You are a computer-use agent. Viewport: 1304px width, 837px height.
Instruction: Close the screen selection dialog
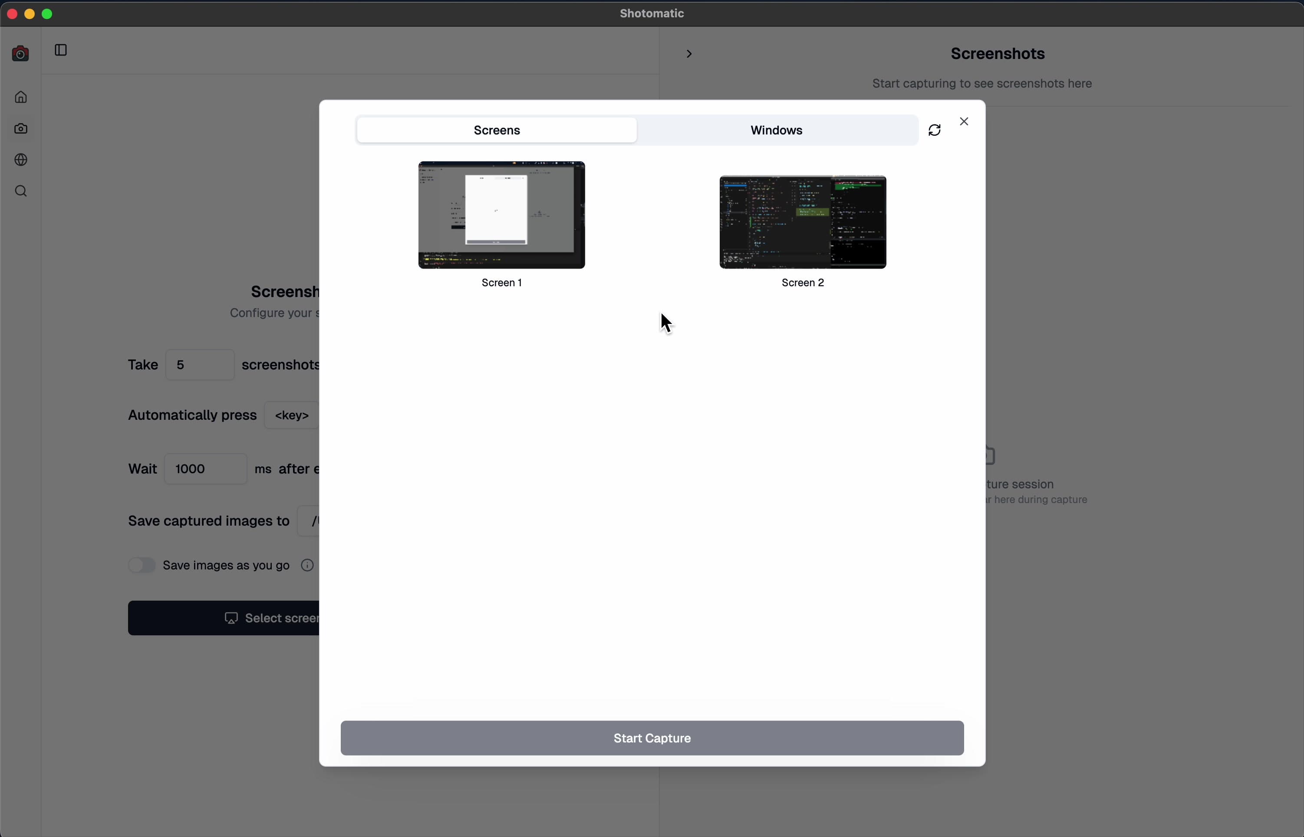(964, 121)
